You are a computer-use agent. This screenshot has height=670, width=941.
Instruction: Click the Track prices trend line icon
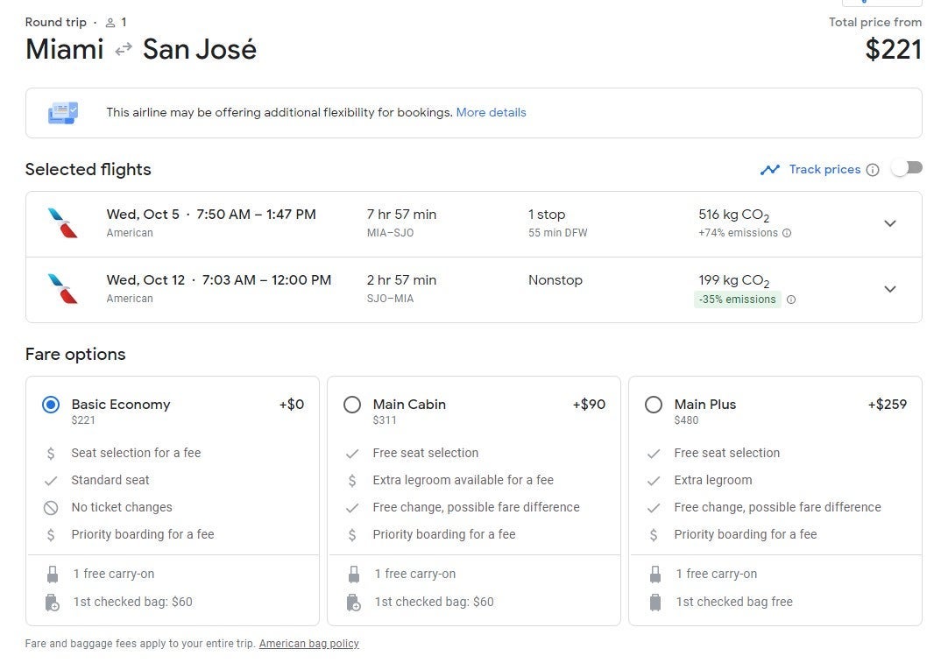coord(770,170)
